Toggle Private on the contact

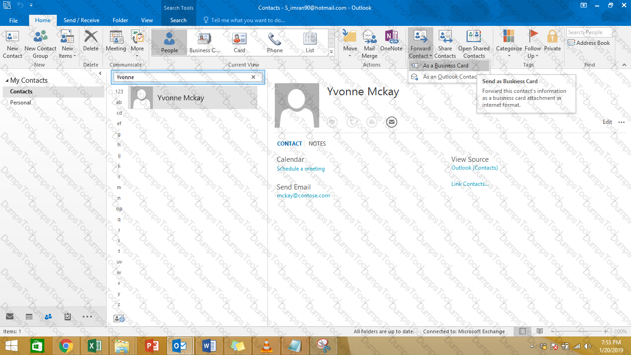(552, 41)
